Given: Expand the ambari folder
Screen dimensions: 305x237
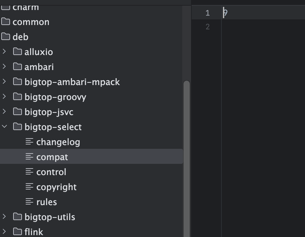Looking at the screenshot, I should pos(4,67).
